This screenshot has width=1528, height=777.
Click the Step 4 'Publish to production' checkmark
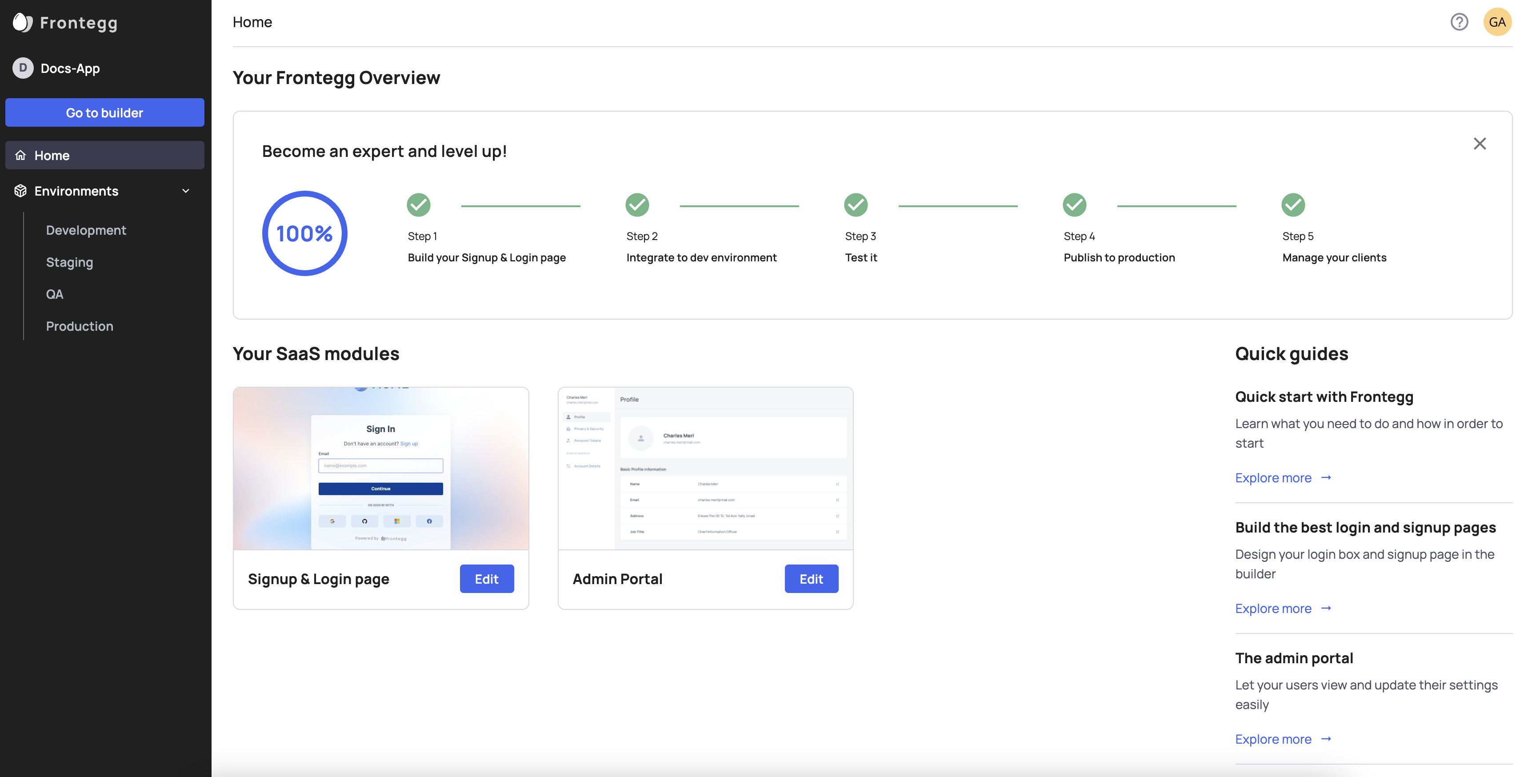[1074, 205]
